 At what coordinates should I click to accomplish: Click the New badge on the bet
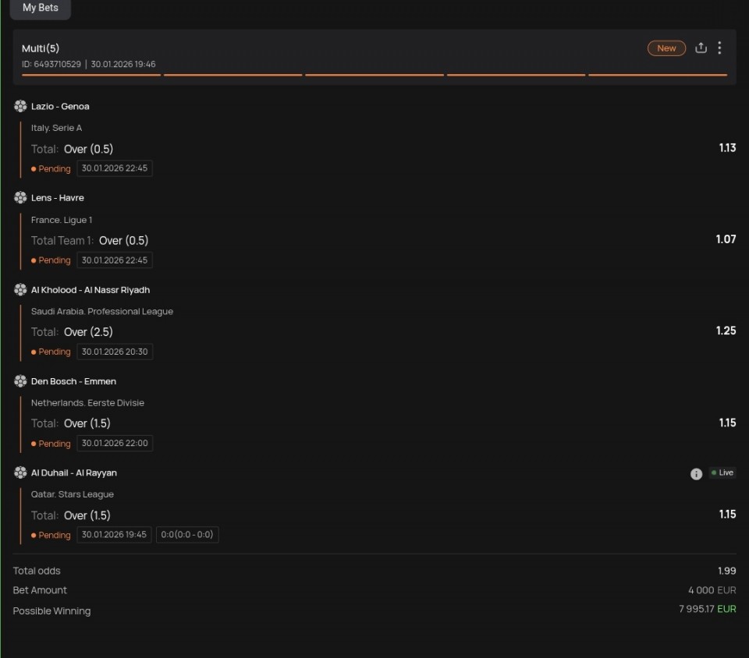tap(666, 48)
